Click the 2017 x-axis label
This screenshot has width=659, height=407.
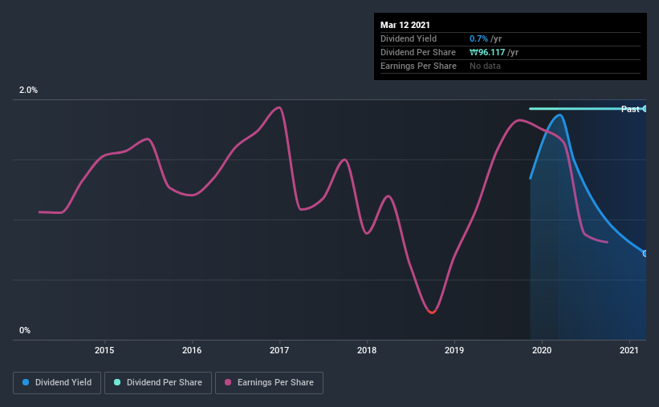(279, 350)
